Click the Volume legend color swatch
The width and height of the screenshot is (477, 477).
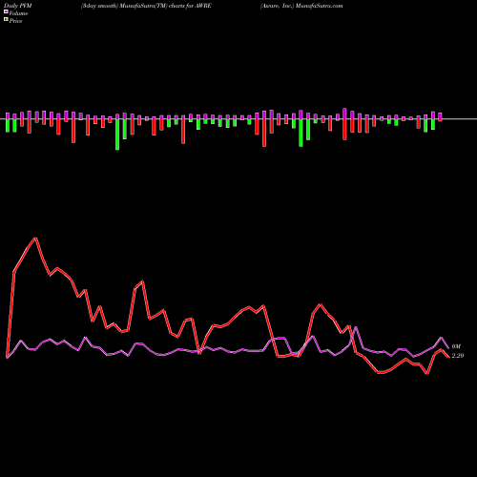pos(6,11)
